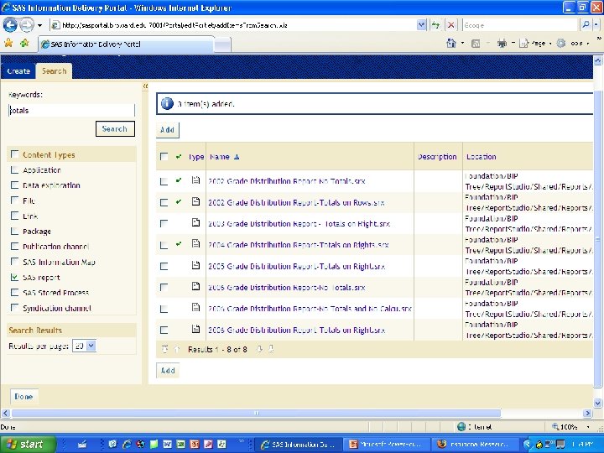Click report type icon for 2003 Totals on Right row
The width and height of the screenshot is (604, 453).
tap(196, 222)
